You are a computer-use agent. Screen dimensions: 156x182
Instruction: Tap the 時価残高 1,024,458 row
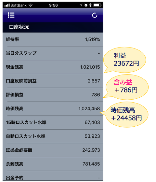coord(53,108)
